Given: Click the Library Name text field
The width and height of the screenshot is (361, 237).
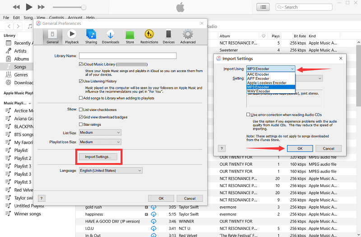Looking at the screenshot, I should pyautogui.click(x=128, y=55).
